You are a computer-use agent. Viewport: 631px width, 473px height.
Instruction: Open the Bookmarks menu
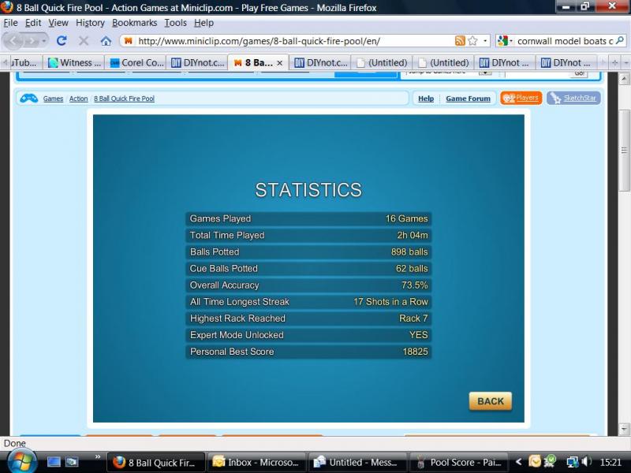(134, 23)
